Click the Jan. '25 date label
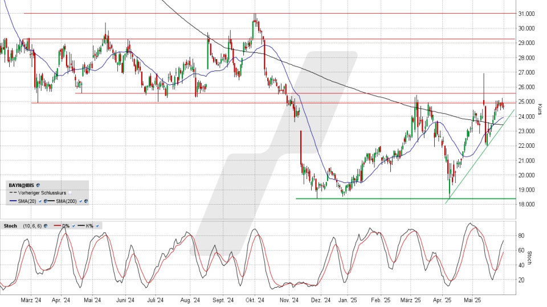 tap(348, 300)
